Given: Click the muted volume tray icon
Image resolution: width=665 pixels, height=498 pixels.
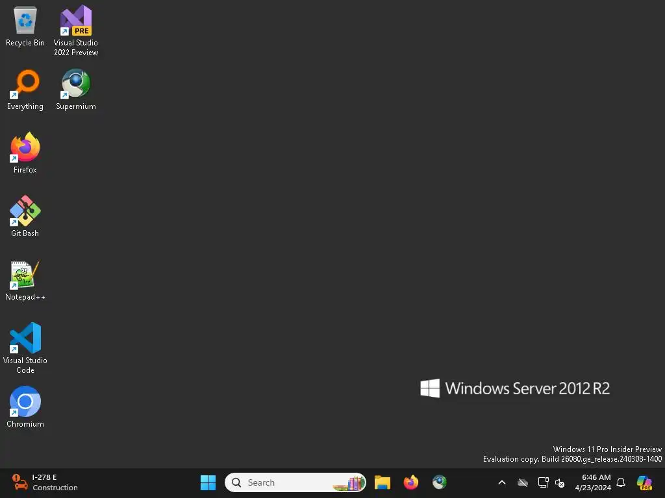Looking at the screenshot, I should 560,482.
